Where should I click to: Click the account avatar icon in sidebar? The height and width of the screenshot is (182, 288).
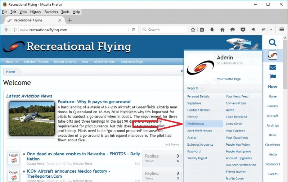click(x=273, y=55)
